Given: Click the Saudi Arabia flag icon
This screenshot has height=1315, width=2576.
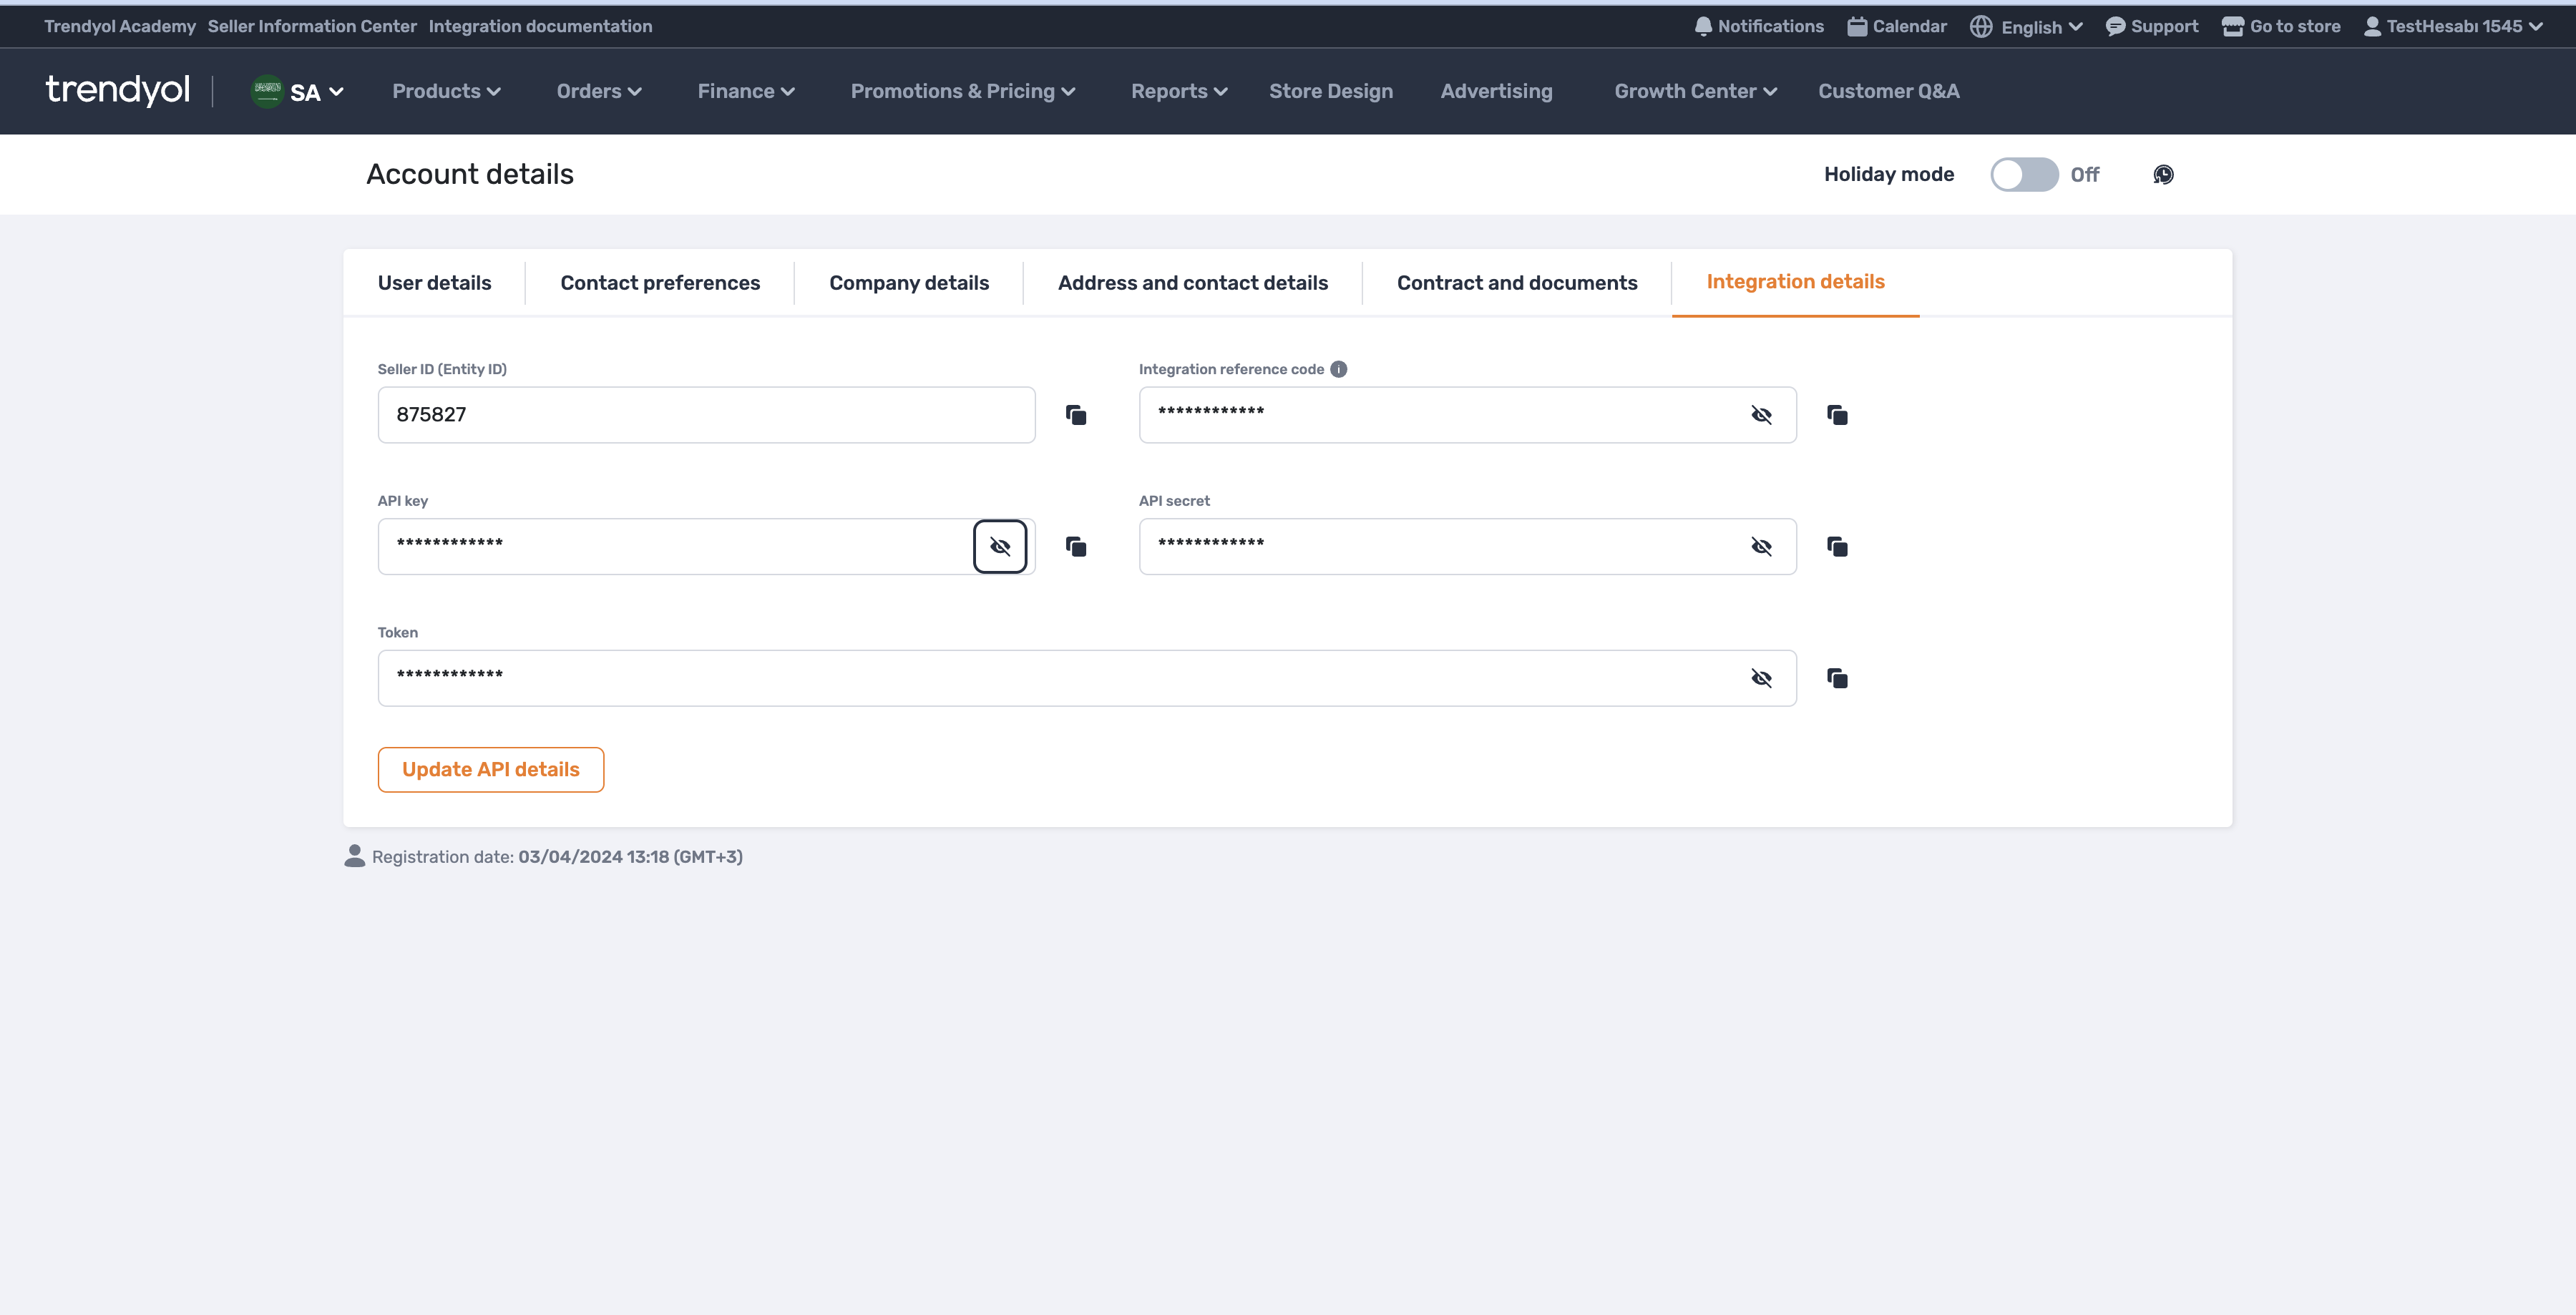Looking at the screenshot, I should [x=267, y=91].
